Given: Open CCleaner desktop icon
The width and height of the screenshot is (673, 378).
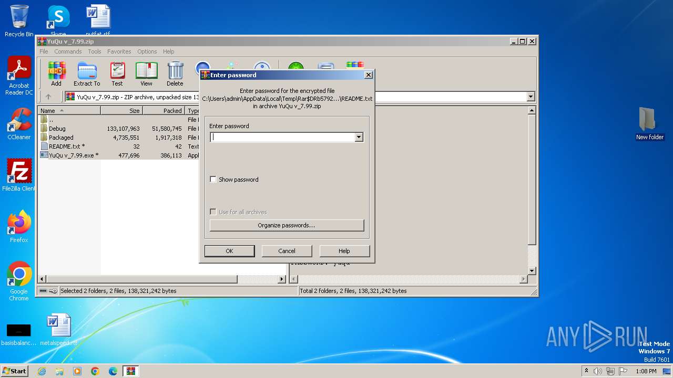Looking at the screenshot, I should point(19,124).
